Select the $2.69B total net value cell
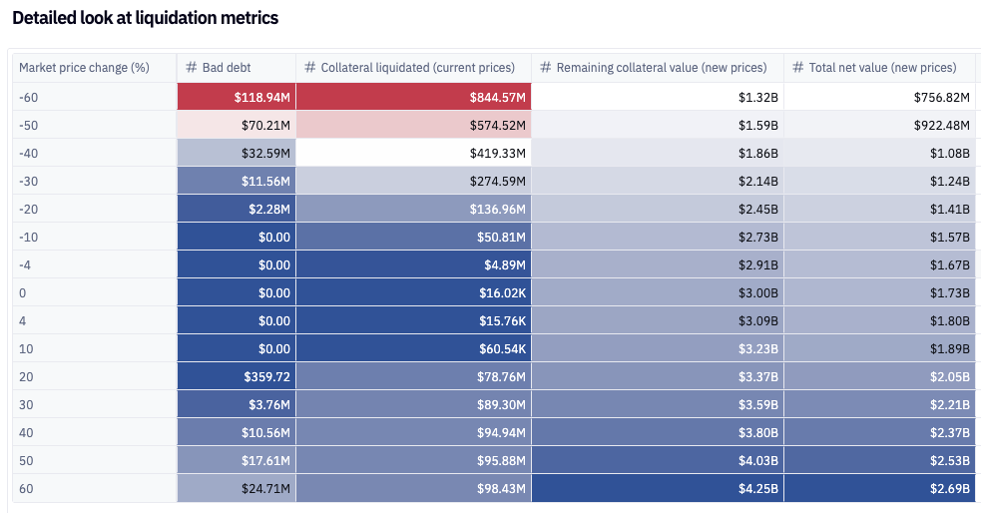The image size is (981, 513). [880, 488]
